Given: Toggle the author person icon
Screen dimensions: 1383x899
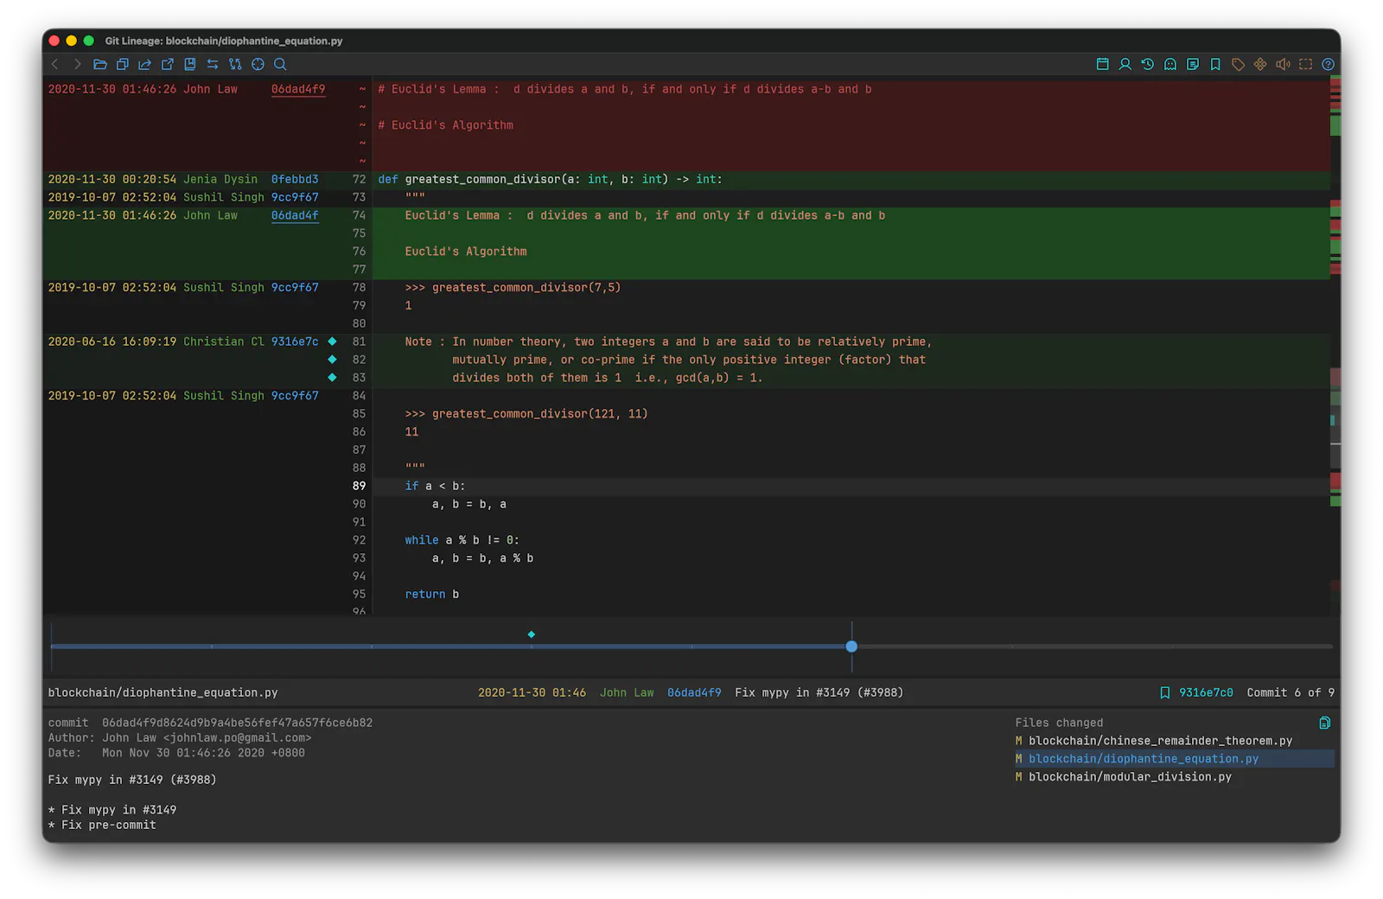Looking at the screenshot, I should tap(1125, 64).
